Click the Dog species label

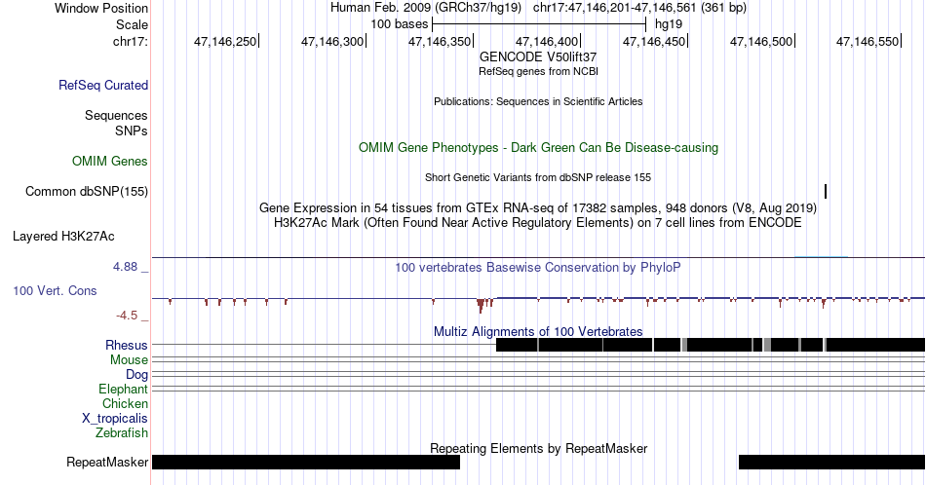click(x=137, y=375)
